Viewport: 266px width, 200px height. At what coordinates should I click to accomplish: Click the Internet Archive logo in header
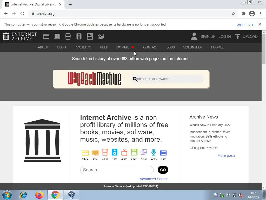pyautogui.click(x=20, y=36)
